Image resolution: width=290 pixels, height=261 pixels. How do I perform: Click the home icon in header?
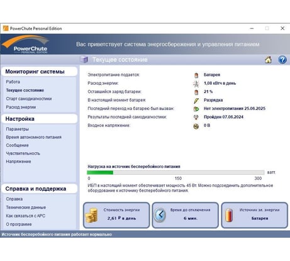268,60
